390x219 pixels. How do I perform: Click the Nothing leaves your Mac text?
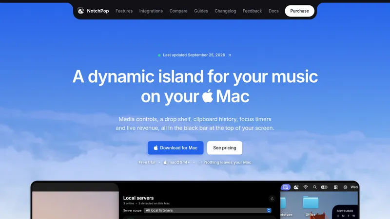pos(228,163)
